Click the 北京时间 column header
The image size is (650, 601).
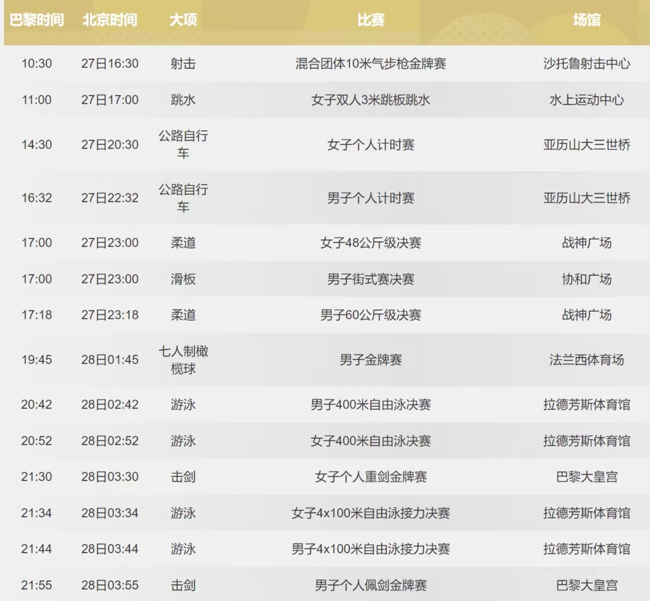[x=110, y=20]
